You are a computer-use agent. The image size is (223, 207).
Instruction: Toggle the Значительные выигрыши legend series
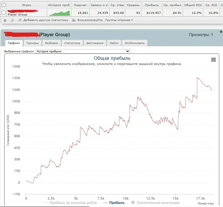(x=155, y=203)
